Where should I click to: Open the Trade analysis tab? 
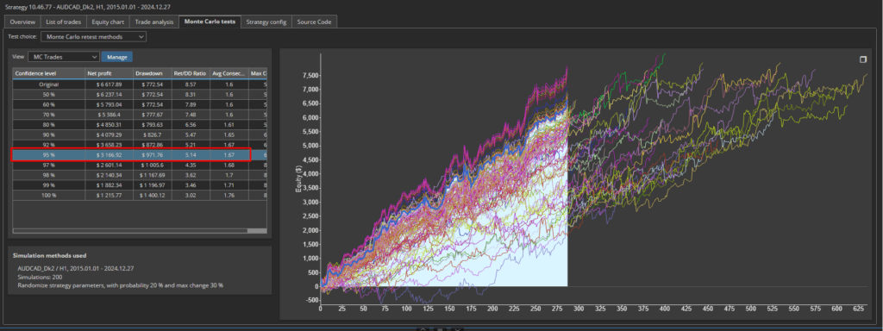tap(153, 22)
